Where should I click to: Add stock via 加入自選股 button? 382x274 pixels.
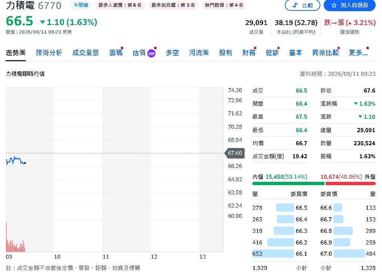pos(349,5)
